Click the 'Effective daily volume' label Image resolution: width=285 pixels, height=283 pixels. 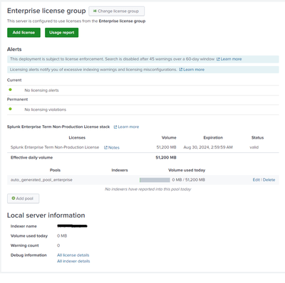point(31,157)
